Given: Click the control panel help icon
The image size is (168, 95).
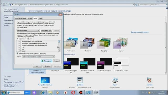Looking at the screenshot, I should pos(167,8).
